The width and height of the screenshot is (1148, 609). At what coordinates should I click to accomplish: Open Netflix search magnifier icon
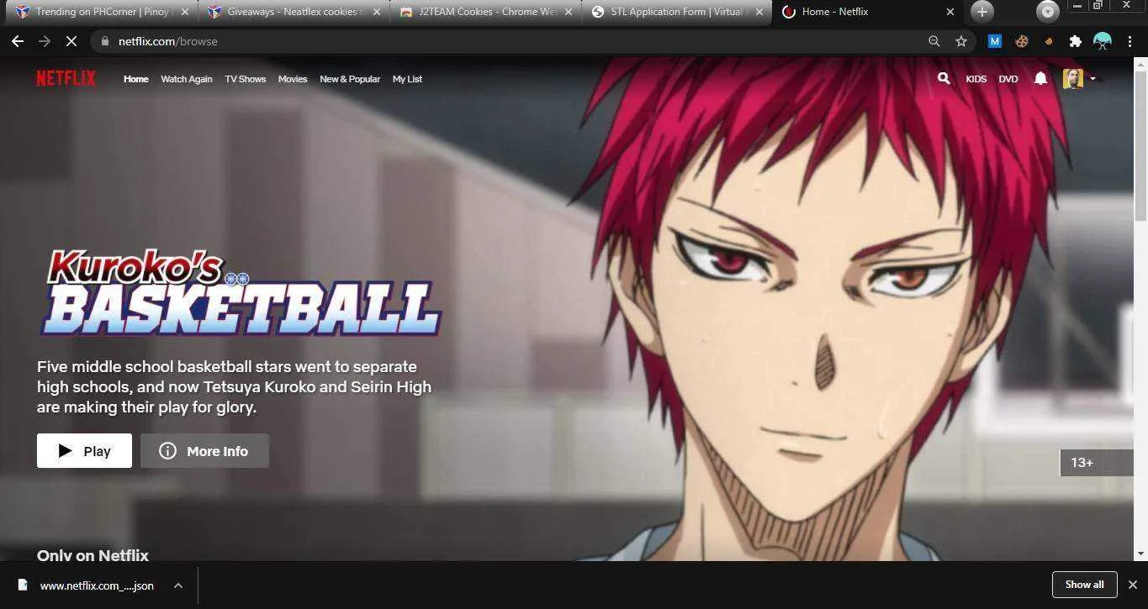pos(944,78)
